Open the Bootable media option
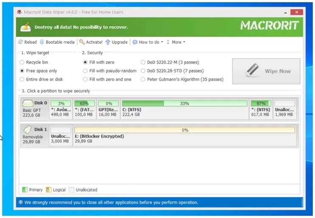Image resolution: width=315 pixels, height=218 pixels. pos(60,42)
